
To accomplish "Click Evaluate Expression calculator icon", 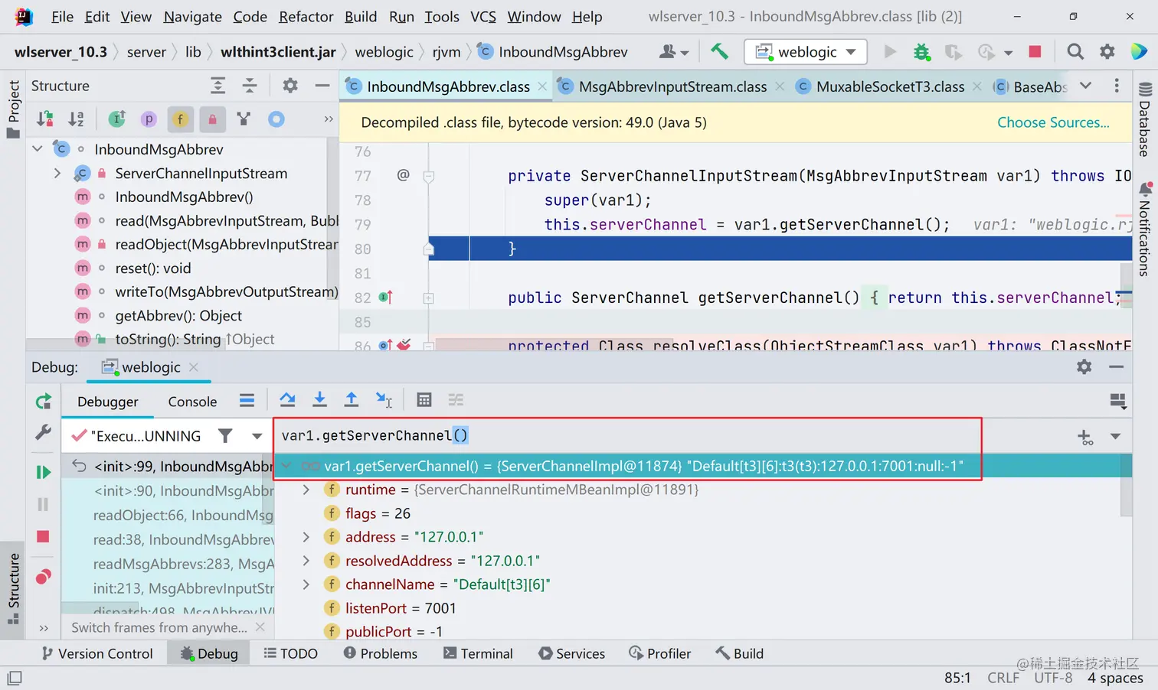I will coord(424,399).
